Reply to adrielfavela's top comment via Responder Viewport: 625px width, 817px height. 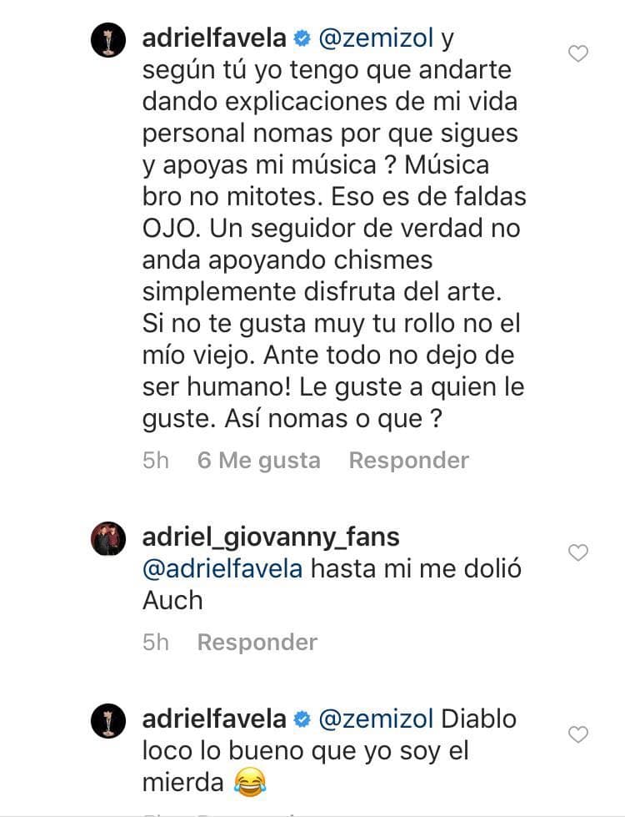[408, 460]
